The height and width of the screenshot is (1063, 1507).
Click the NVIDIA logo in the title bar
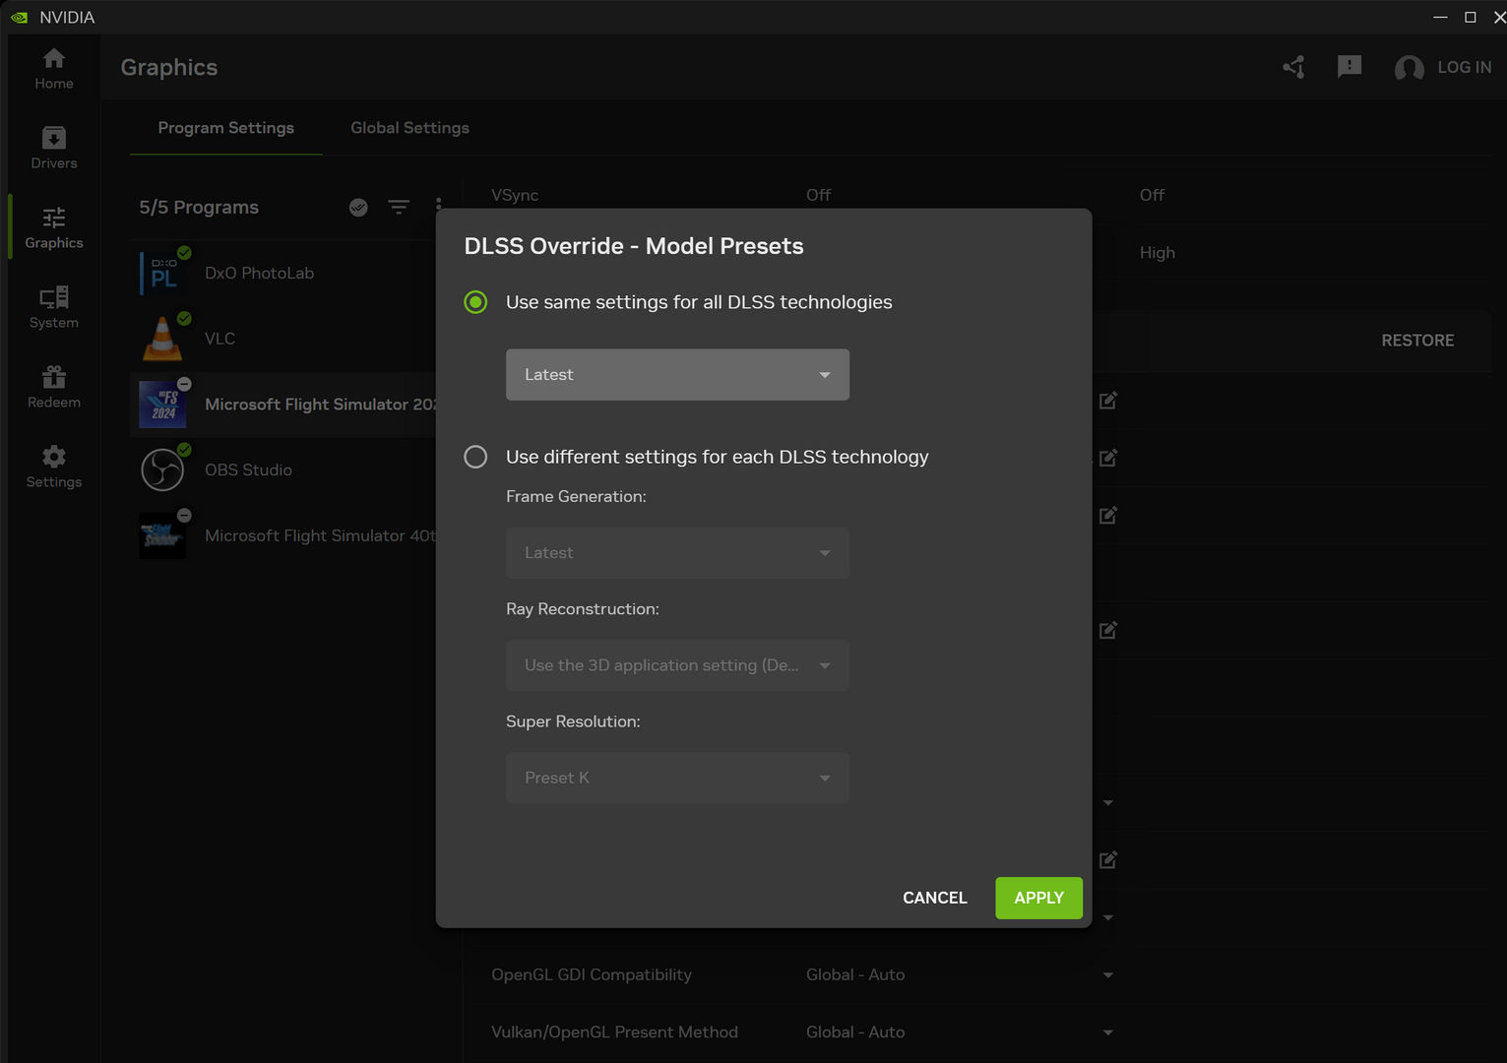19,18
